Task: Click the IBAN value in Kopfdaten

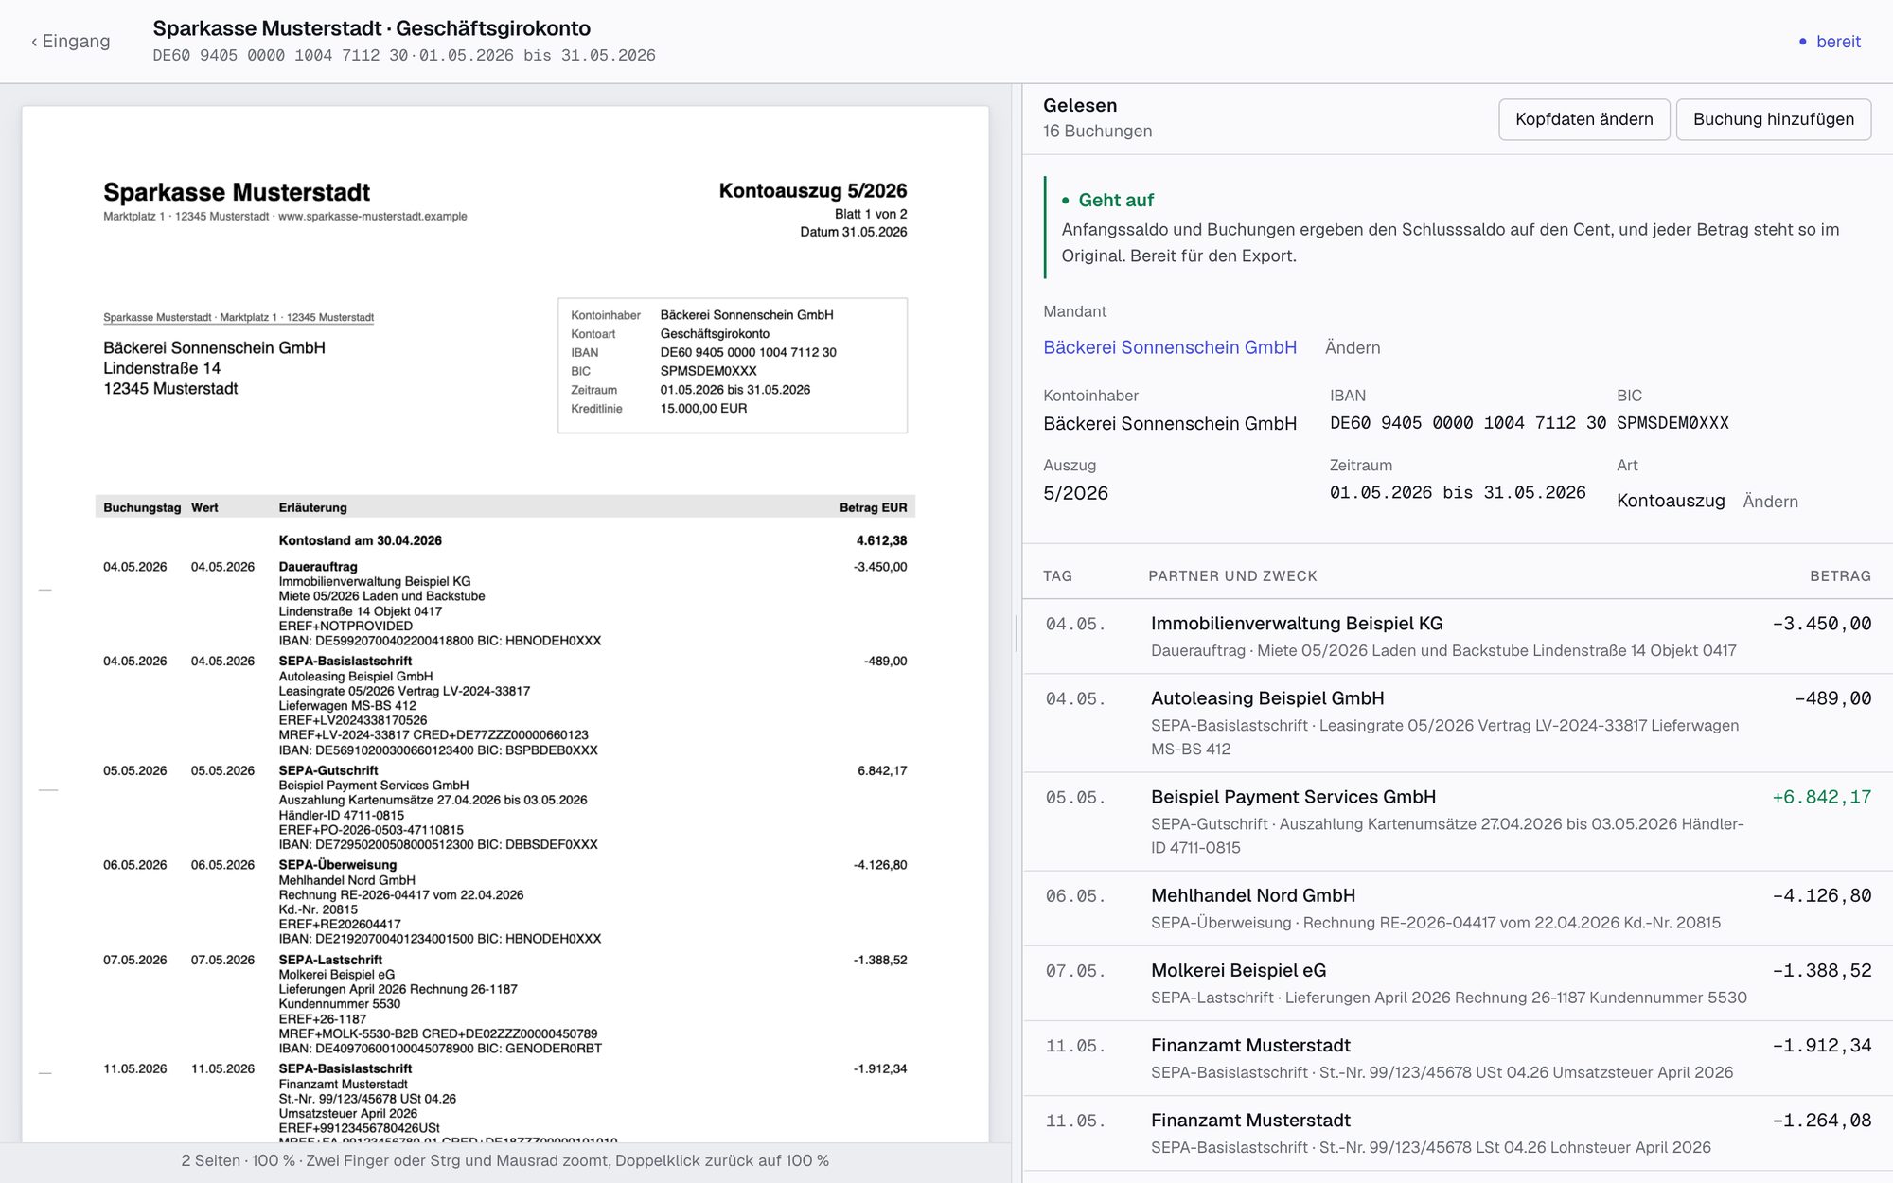Action: (1467, 423)
